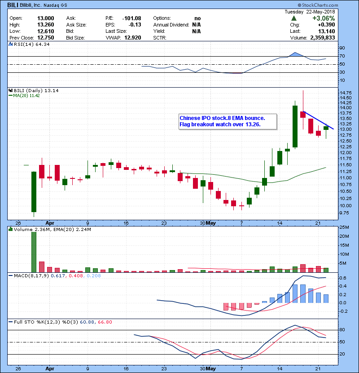The width and height of the screenshot is (359, 373).
Task: Click the "Volume 2.36M, EMA(20) 2.24M" label
Action: (x=52, y=229)
